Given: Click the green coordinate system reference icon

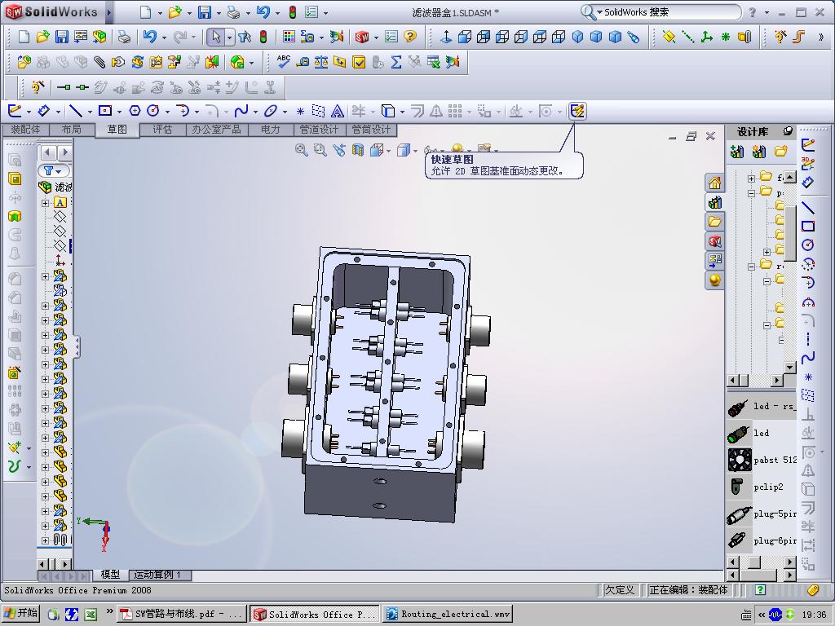Looking at the screenshot, I should coord(707,37).
